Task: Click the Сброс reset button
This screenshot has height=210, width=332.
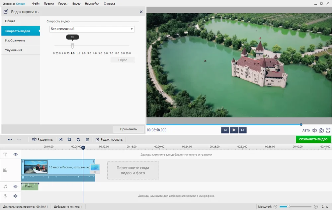Action: coord(123,60)
